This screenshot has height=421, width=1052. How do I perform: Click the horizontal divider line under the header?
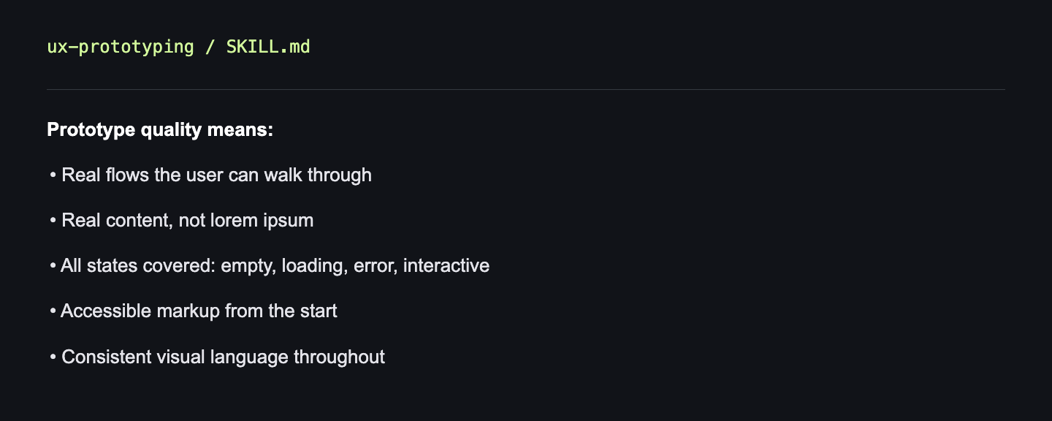(526, 89)
